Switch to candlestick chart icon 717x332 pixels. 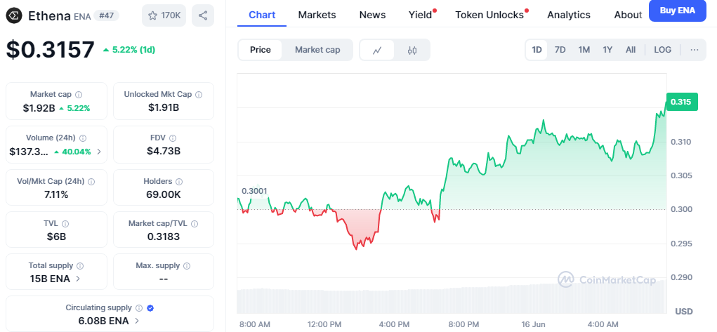[x=412, y=50]
